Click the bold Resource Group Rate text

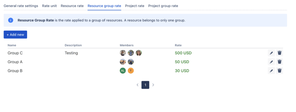(x=36, y=20)
